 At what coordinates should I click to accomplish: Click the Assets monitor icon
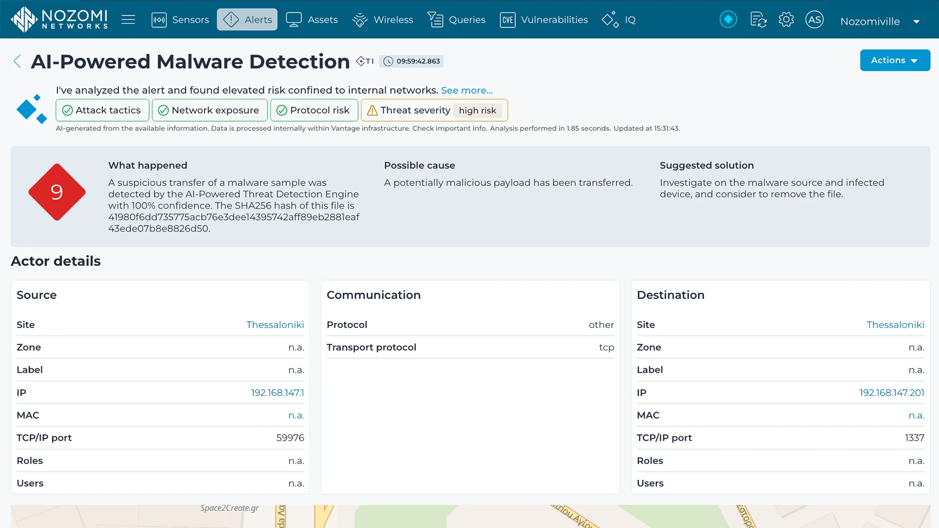pos(294,20)
